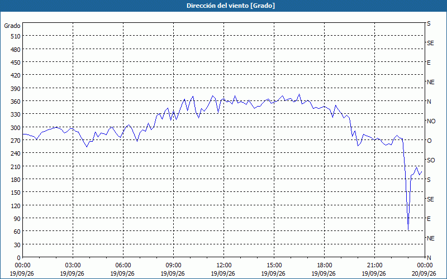Click the 15:00 time axis label

point(274,266)
